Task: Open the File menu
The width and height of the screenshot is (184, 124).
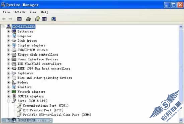Action: click(x=6, y=12)
